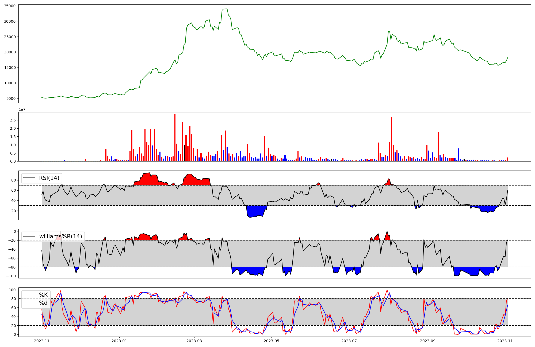Click the %d legend text
This screenshot has width=535, height=347.
pos(43,303)
